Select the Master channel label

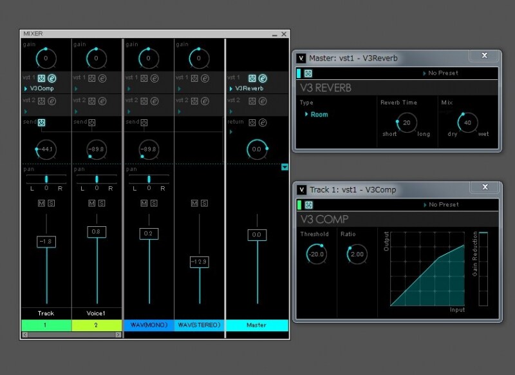(x=257, y=325)
